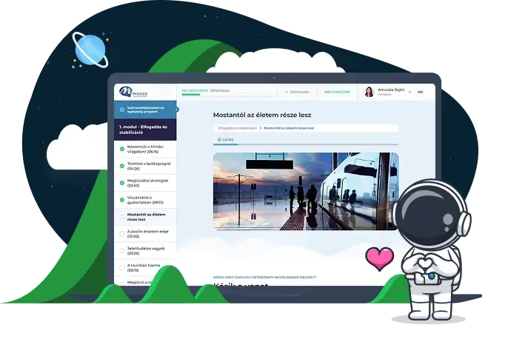Click the MEGTANULTAM button
The width and height of the screenshot is (525, 342).
[x=337, y=92]
